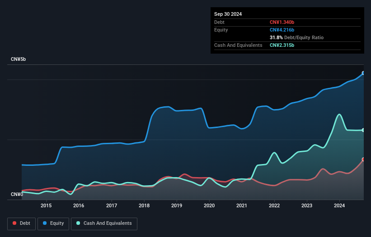The height and width of the screenshot is (237, 371).
Task: Toggle Cash And Equivalents legend button
Action: 104,223
